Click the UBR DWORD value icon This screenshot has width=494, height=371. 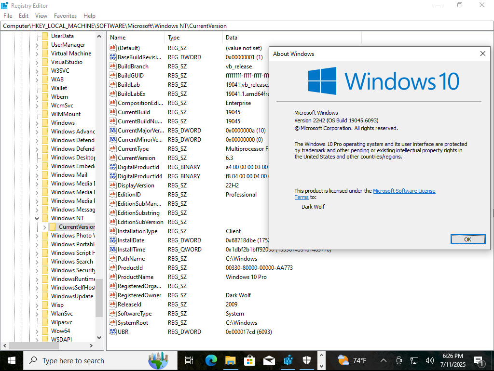point(113,331)
